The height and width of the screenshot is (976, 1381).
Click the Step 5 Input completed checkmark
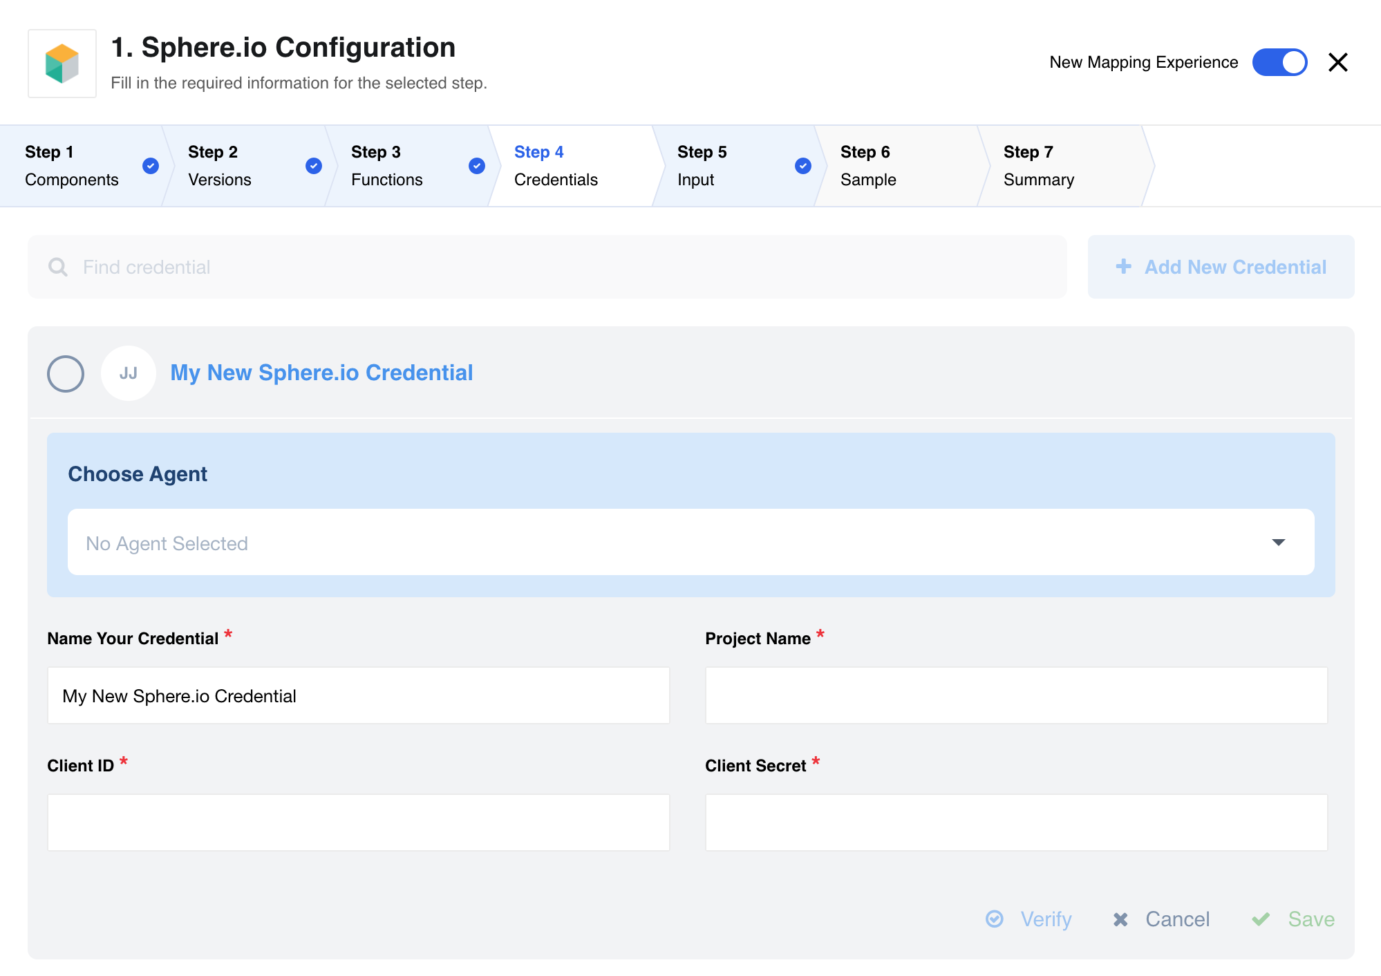[x=803, y=166]
